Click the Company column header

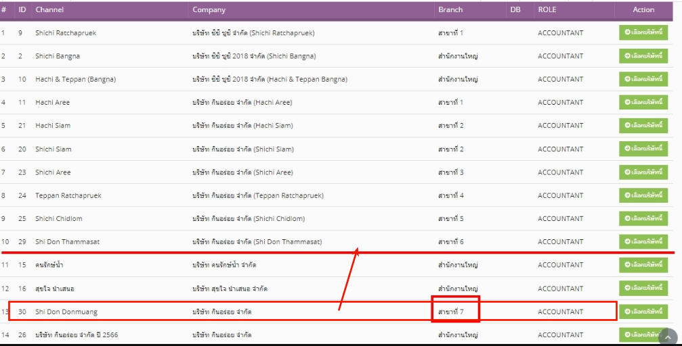click(209, 9)
